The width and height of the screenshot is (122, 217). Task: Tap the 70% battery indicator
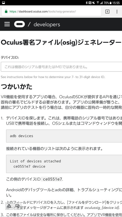(108, 3)
